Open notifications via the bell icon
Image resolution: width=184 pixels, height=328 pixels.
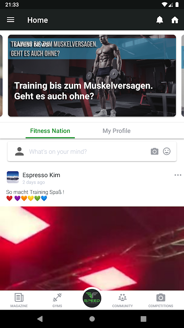coord(159,20)
